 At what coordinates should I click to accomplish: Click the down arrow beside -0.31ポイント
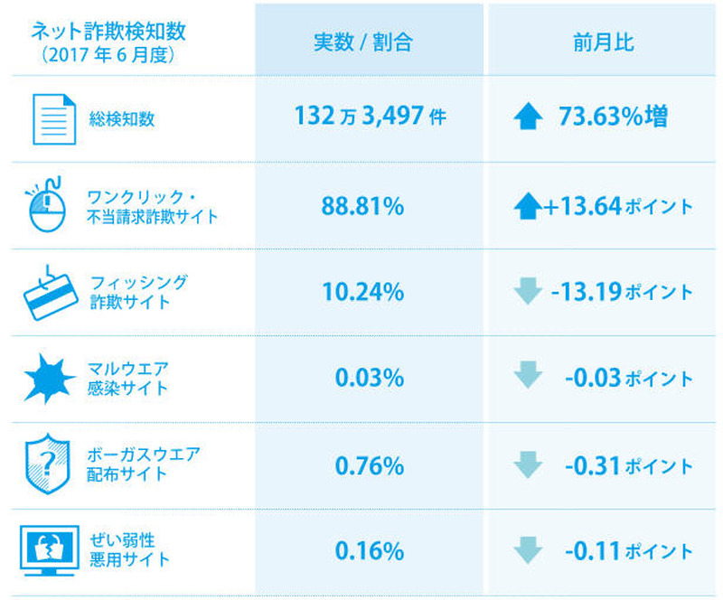(527, 465)
